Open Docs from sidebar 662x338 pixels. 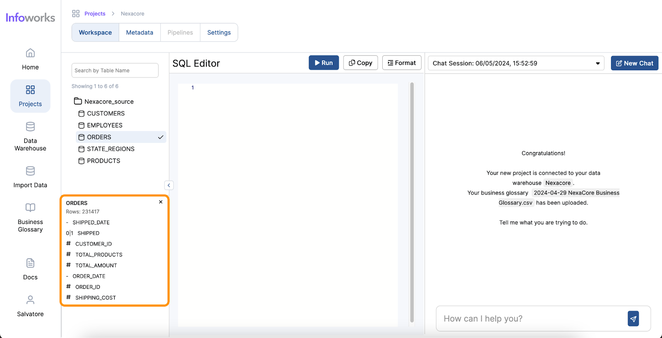[x=30, y=269]
